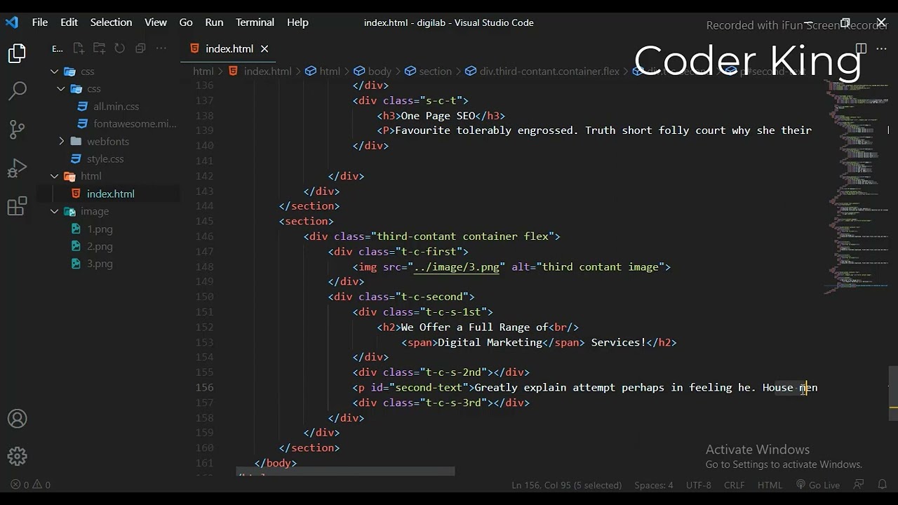
Task: Open the Go menu
Action: (186, 22)
